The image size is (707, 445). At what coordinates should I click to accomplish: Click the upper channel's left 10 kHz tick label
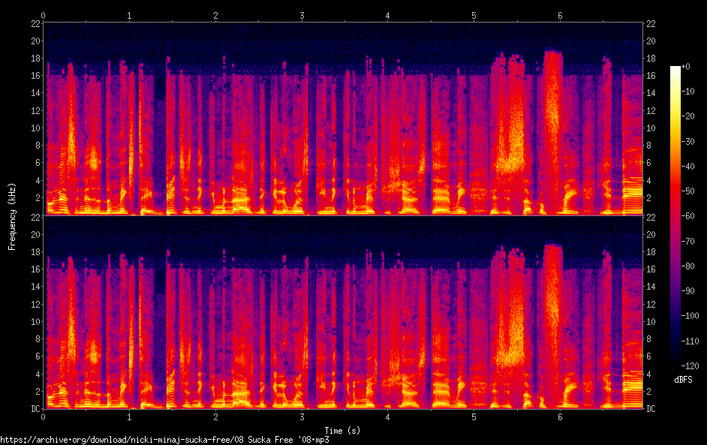tap(35, 128)
